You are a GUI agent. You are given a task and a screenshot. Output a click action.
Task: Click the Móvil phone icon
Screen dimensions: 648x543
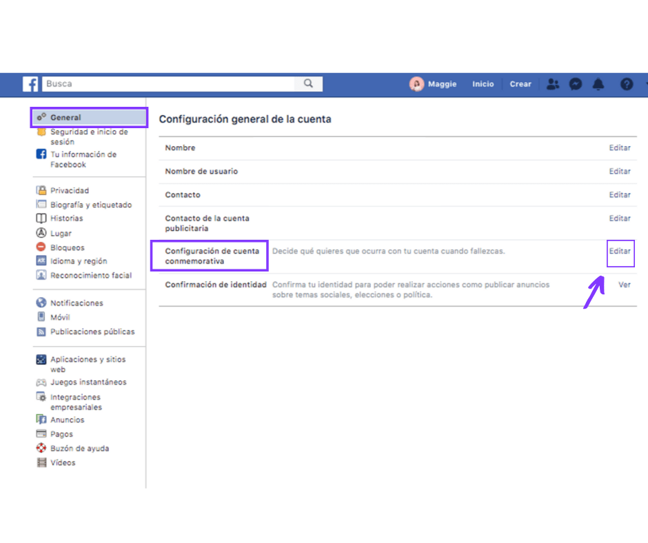coord(41,316)
